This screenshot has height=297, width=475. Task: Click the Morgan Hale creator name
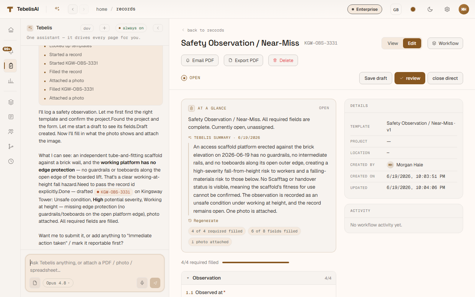410,165
